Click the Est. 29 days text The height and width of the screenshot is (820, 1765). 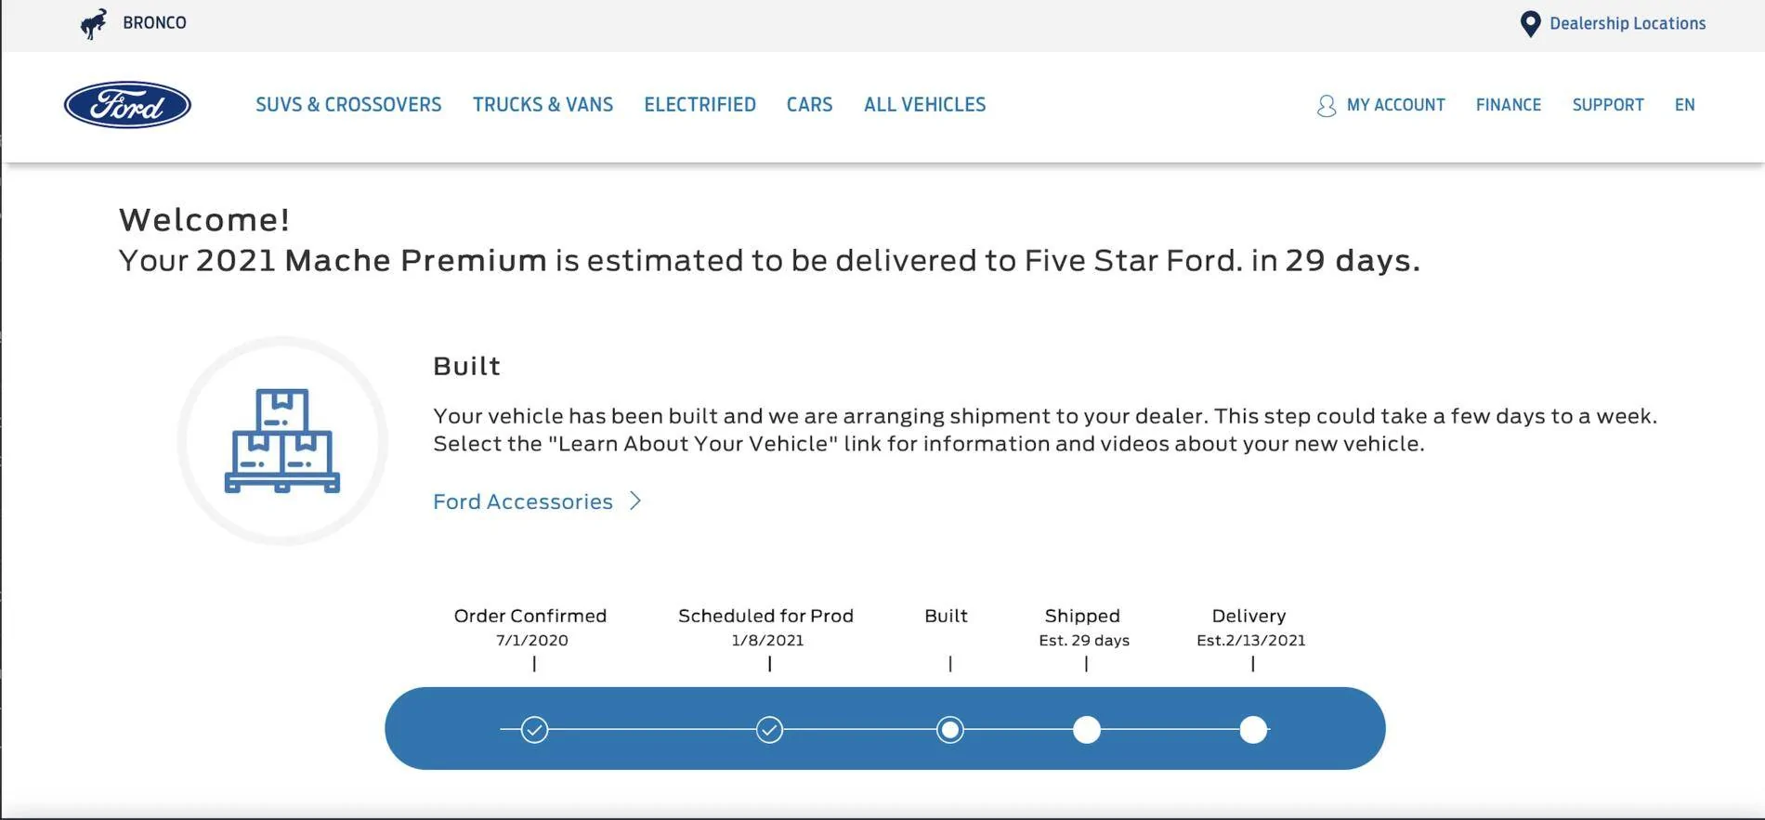1084,640
